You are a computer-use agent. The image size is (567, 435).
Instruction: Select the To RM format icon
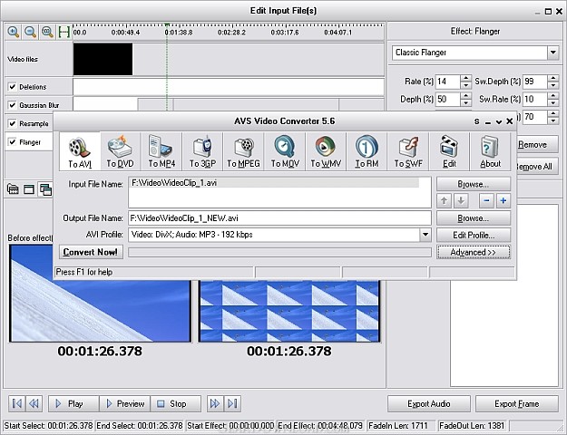367,151
